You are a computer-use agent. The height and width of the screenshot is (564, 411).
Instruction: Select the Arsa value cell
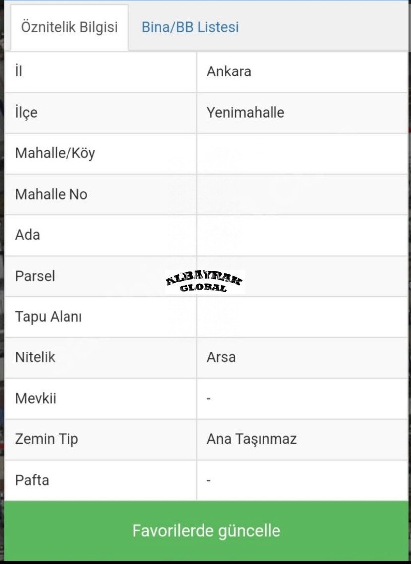coord(302,357)
